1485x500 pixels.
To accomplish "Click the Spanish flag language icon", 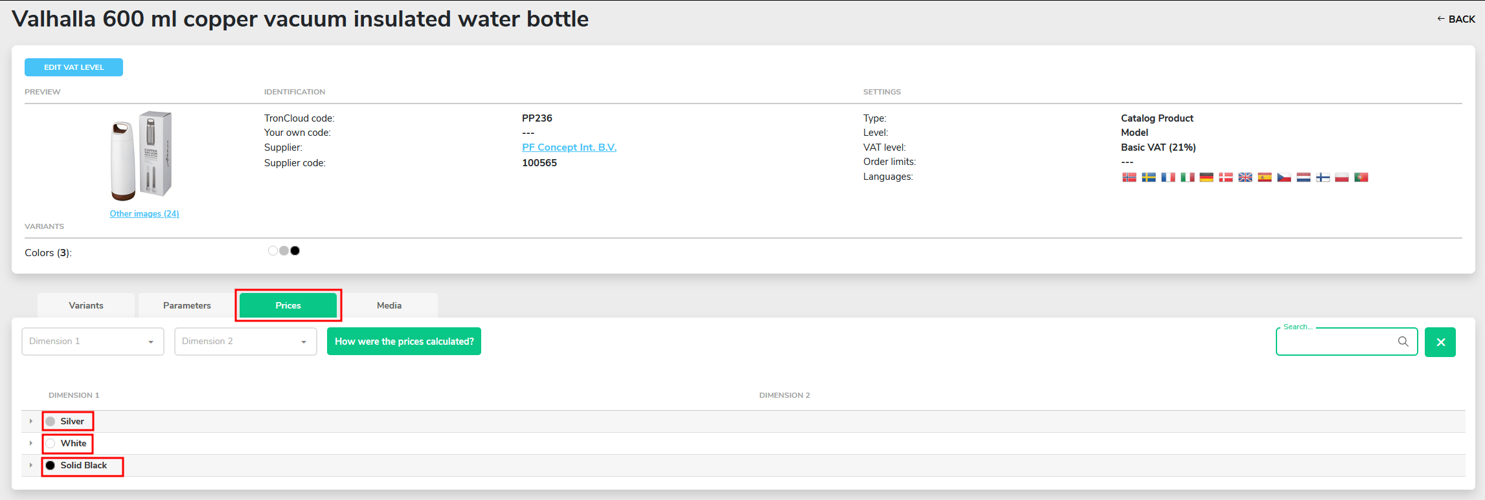I will [x=1264, y=177].
